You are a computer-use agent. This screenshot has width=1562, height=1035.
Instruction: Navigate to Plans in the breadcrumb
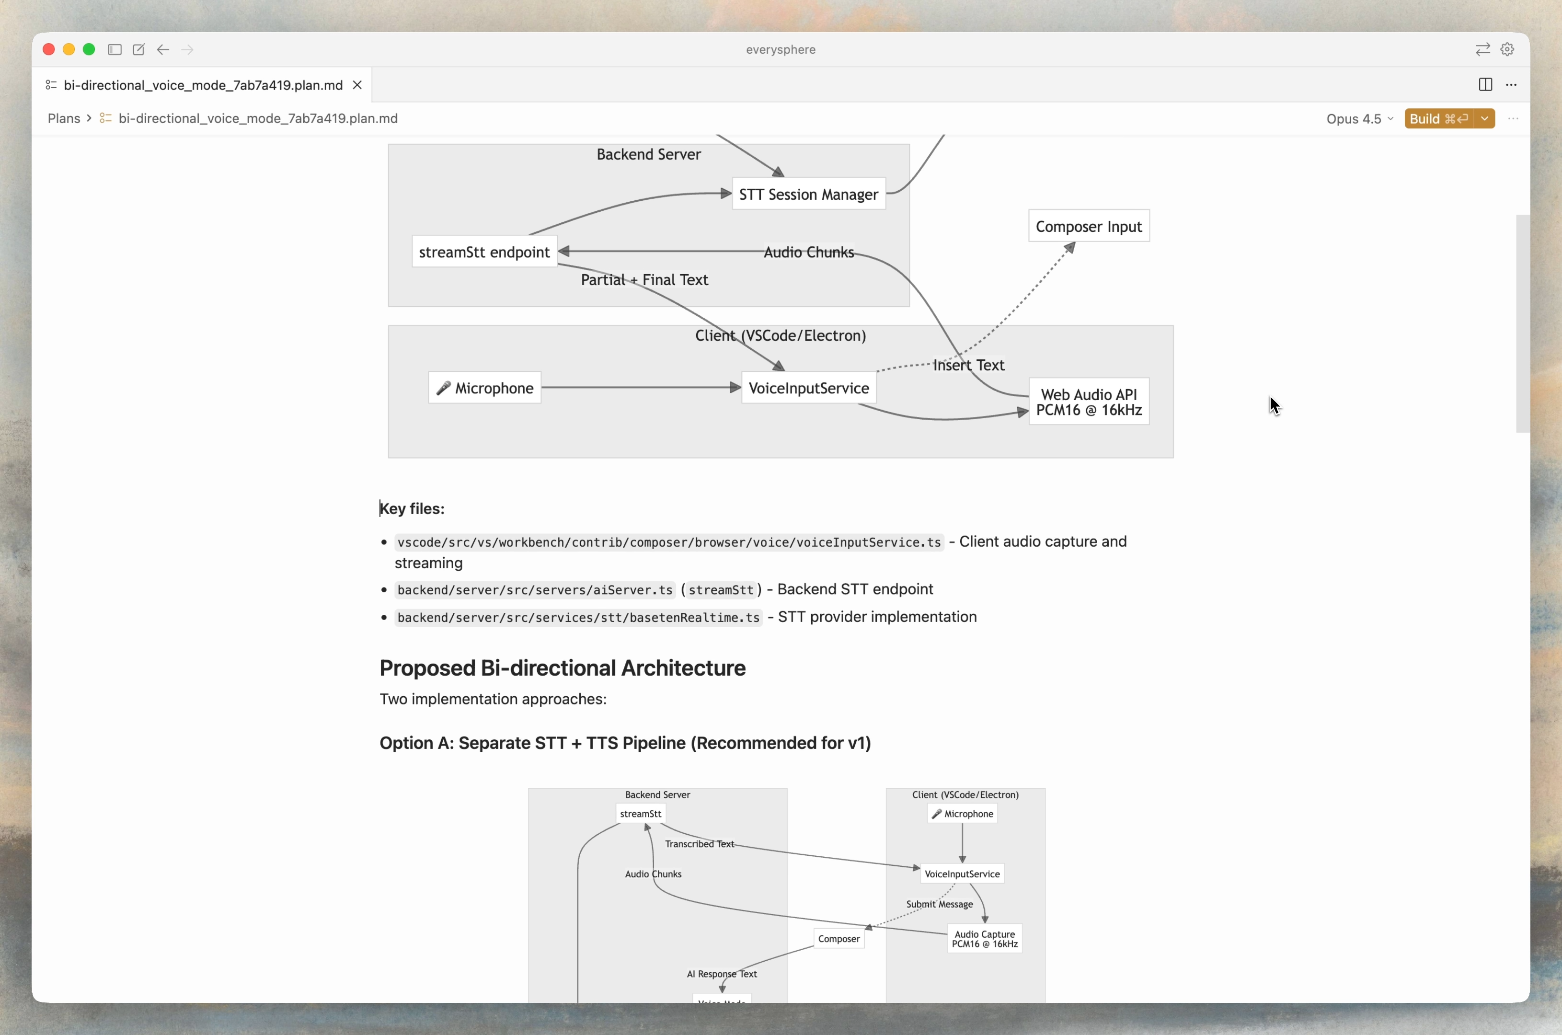[x=63, y=118]
